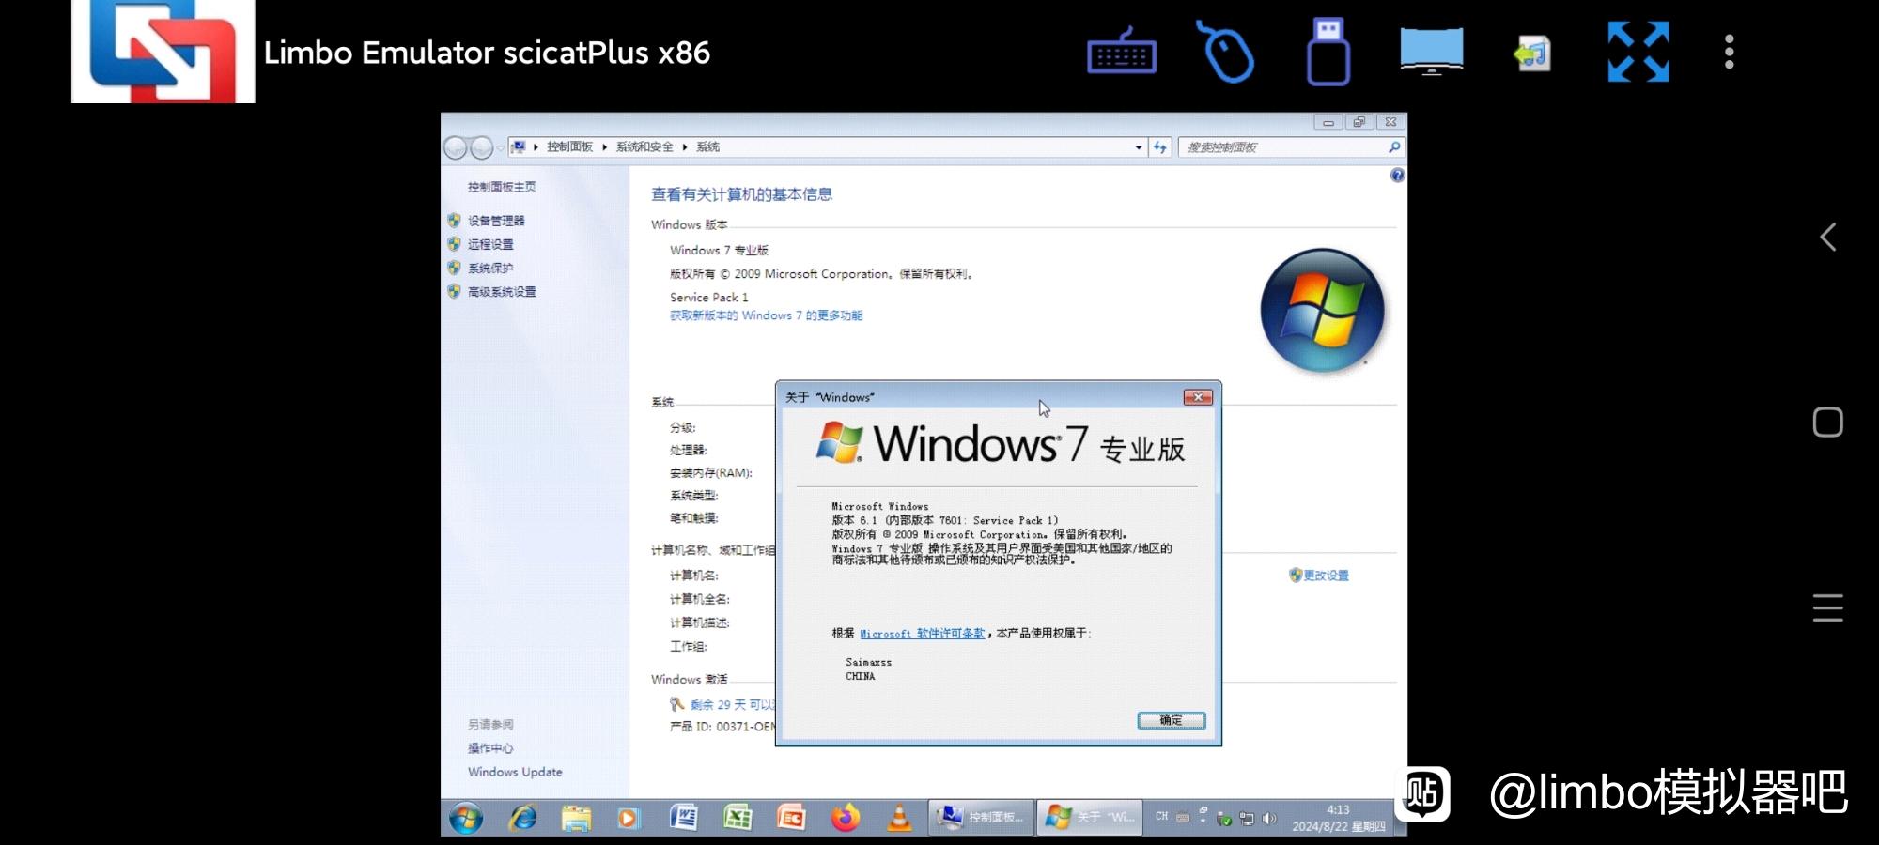
Task: Expand the arrow after 系统和安全 breadcrumb
Action: (685, 147)
